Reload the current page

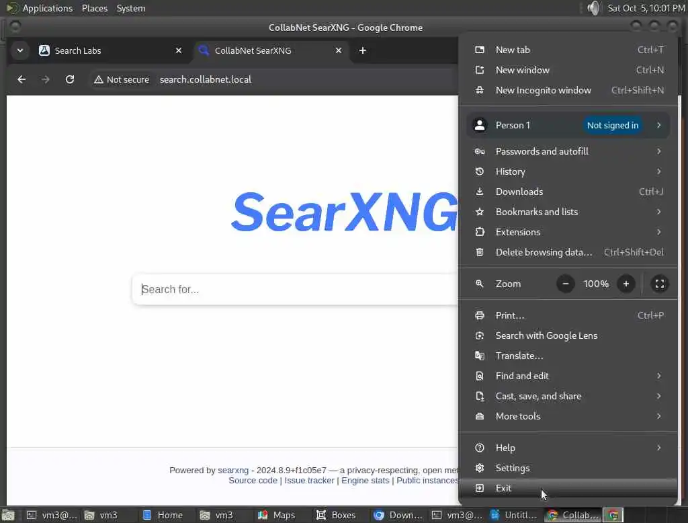70,79
